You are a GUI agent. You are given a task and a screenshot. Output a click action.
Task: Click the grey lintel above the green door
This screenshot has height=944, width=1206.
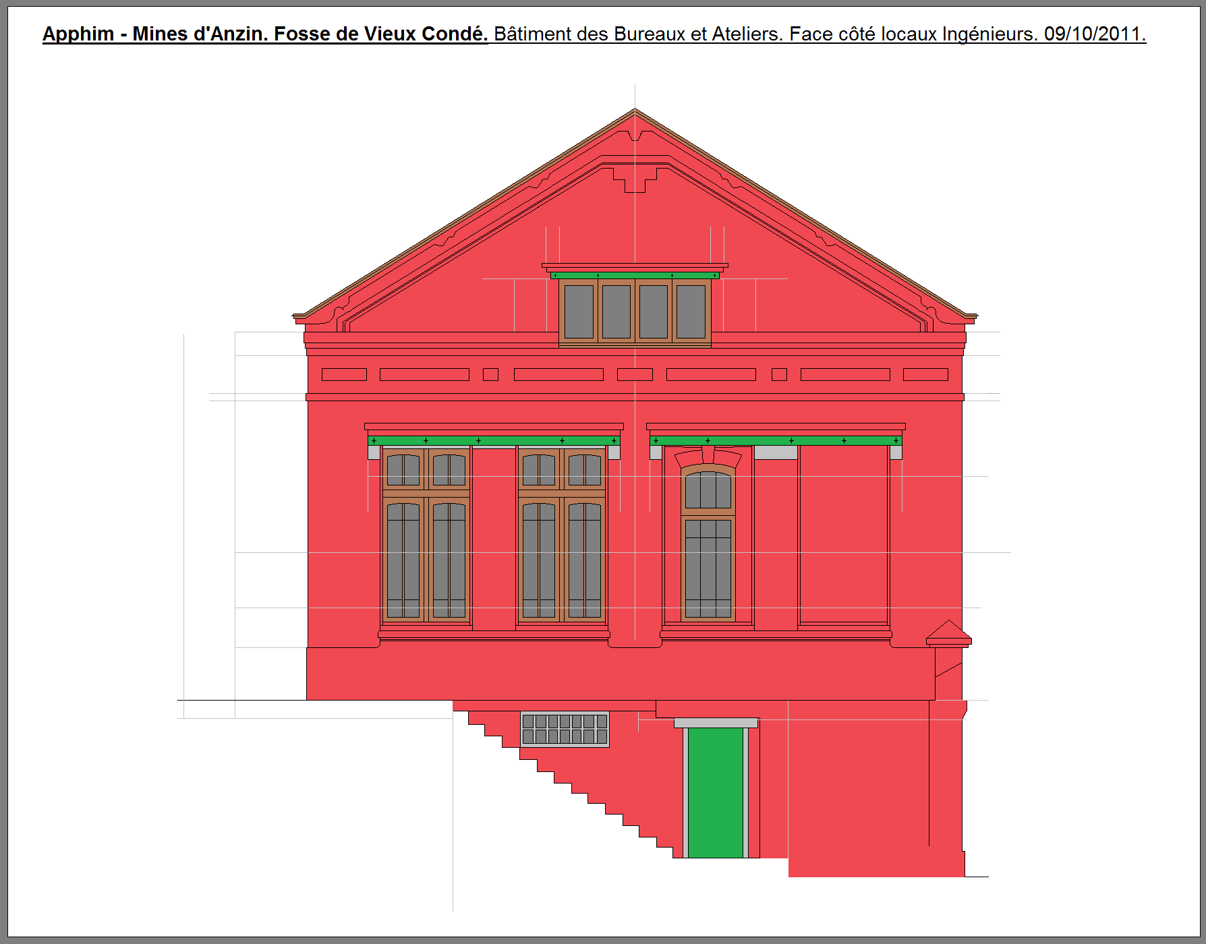(x=716, y=723)
